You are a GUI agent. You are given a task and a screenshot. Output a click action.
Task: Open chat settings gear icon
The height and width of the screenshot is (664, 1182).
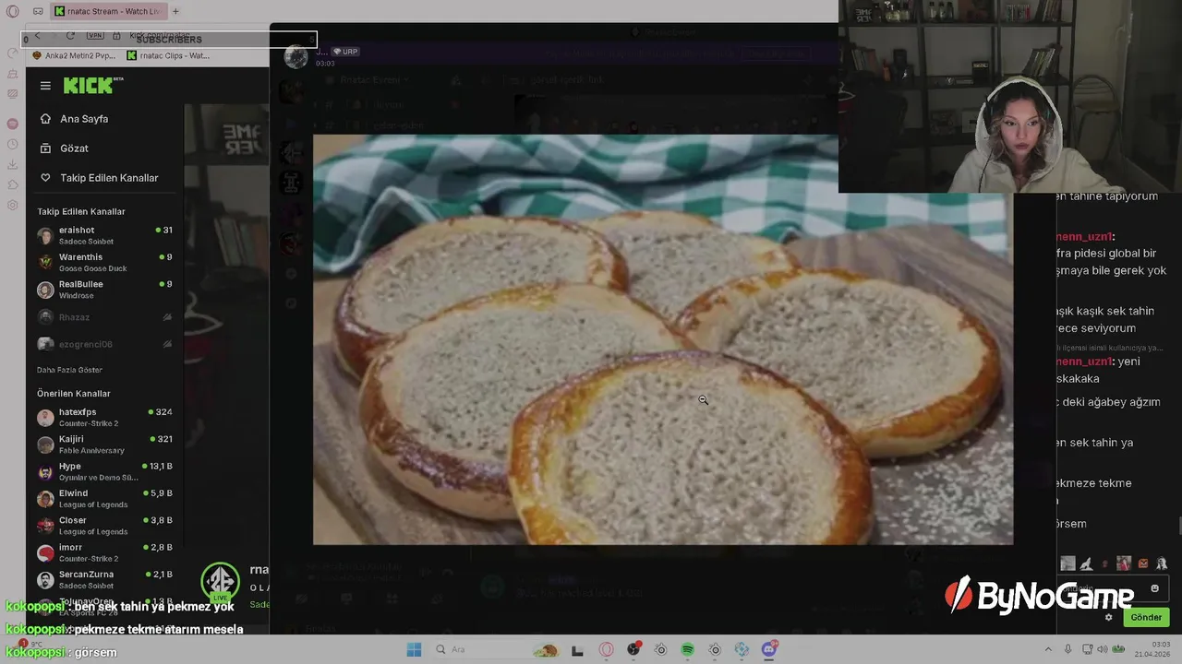point(1109,618)
